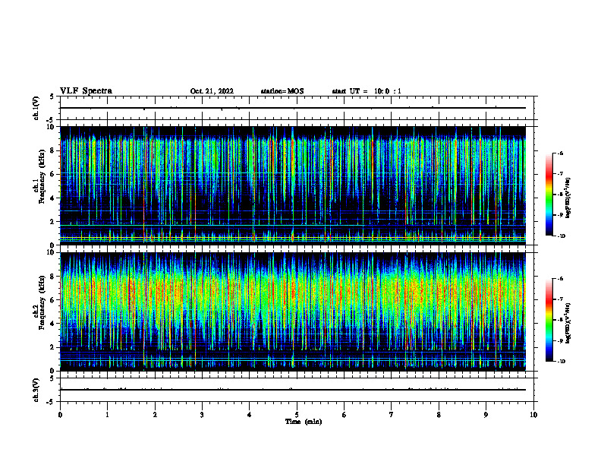
Task: Click the time axis tick label "3"
Action: point(202,415)
